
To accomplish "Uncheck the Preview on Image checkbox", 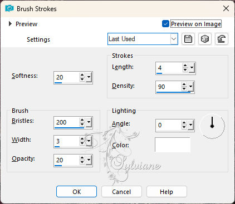I will coord(165,24).
